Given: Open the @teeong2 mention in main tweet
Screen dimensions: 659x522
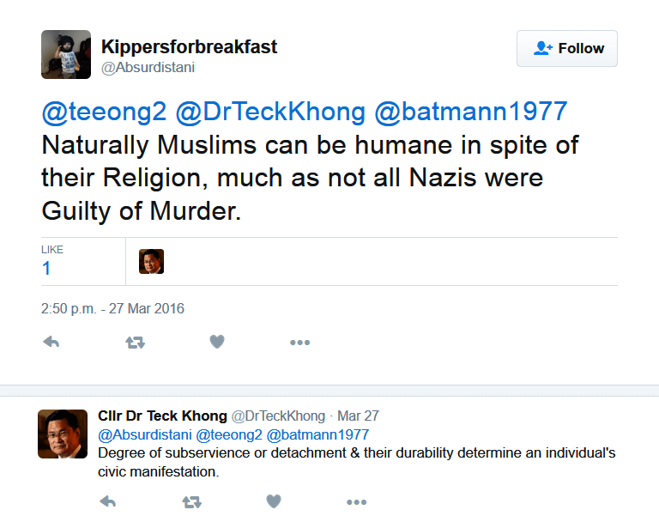Looking at the screenshot, I should [x=104, y=112].
